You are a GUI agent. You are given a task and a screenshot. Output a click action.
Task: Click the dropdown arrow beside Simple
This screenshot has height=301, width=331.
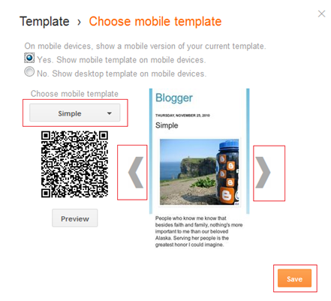coord(109,113)
